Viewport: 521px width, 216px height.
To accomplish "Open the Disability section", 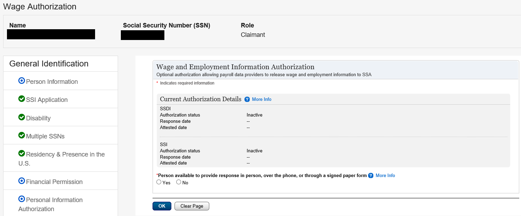I will 38,118.
